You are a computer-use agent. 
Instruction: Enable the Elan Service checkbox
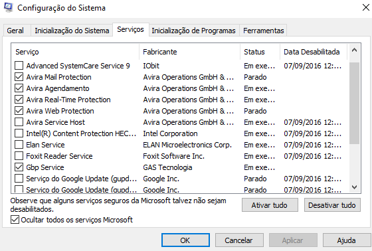coord(19,145)
